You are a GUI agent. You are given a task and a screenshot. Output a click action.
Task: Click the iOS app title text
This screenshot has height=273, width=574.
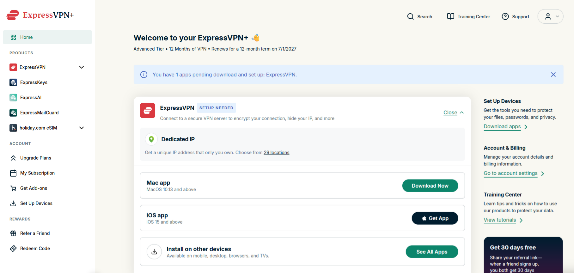click(157, 215)
